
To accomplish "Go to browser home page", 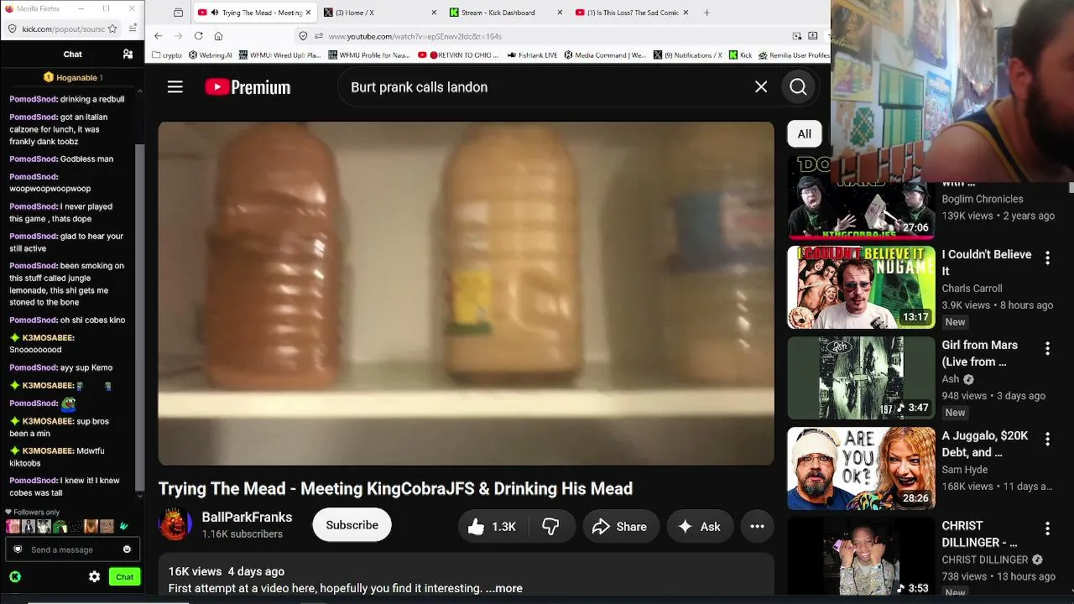I will click(218, 36).
